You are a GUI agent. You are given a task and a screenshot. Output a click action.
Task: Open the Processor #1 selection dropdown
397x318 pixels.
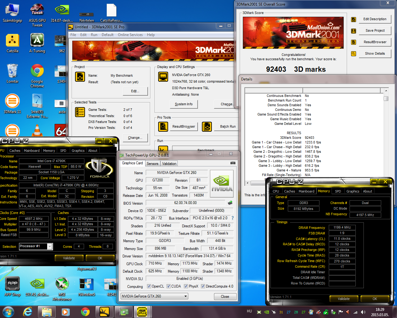(36, 246)
